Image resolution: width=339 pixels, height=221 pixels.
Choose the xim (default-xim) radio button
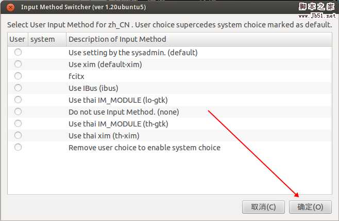tap(18, 64)
